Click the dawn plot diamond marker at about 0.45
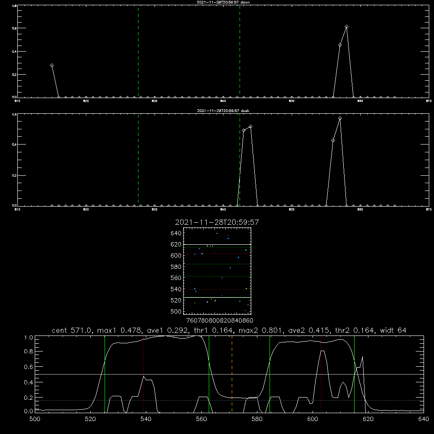 coord(340,45)
